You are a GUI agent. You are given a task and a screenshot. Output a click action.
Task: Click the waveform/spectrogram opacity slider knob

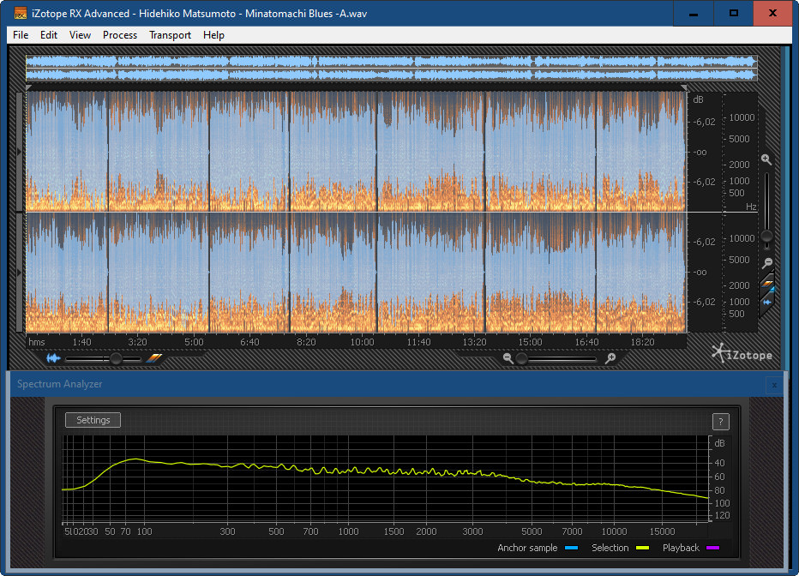(115, 358)
